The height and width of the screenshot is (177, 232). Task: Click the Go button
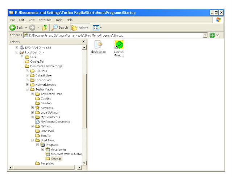tap(215, 35)
